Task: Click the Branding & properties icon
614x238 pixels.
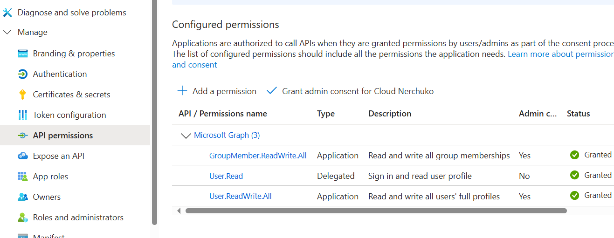Action: pyautogui.click(x=22, y=54)
